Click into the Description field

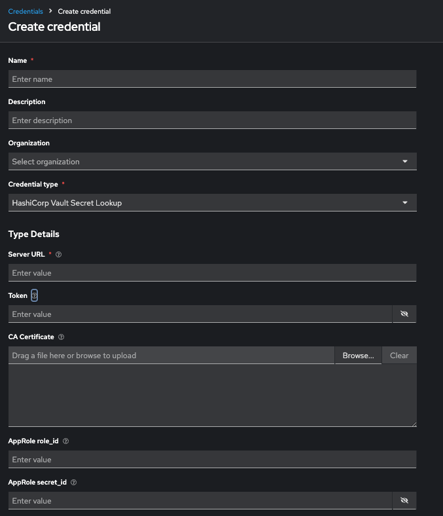point(212,120)
